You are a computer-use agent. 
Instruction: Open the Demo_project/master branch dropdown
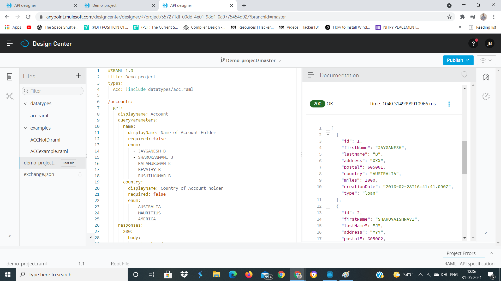(x=279, y=61)
